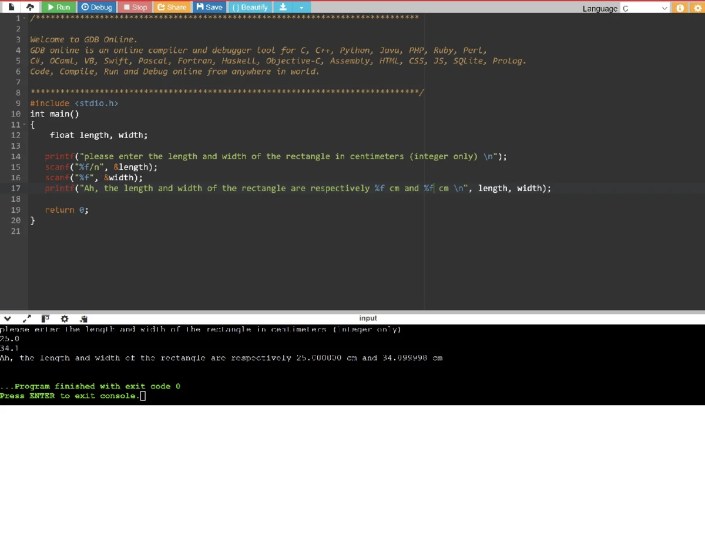Click the console layout position icon
705x545 pixels.
pyautogui.click(x=45, y=319)
